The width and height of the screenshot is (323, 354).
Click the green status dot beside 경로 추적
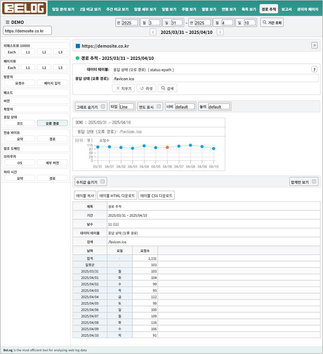77,58
